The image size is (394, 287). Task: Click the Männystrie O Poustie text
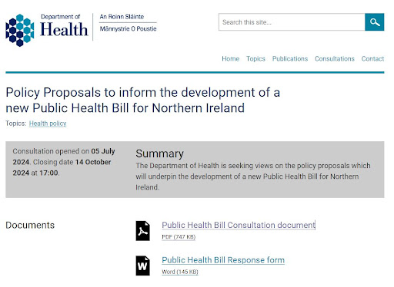(x=128, y=28)
